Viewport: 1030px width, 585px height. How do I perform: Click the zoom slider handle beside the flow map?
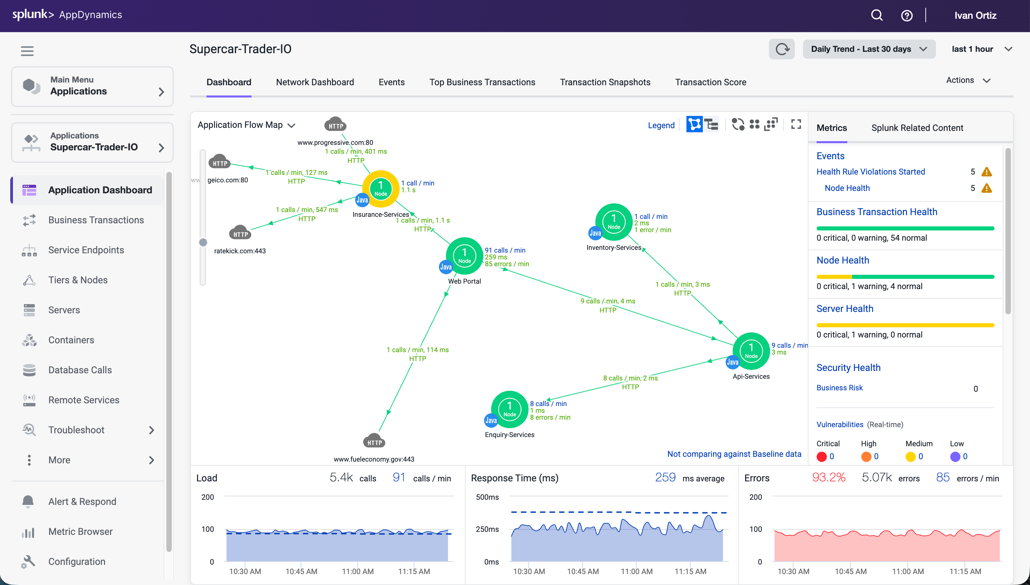point(203,242)
